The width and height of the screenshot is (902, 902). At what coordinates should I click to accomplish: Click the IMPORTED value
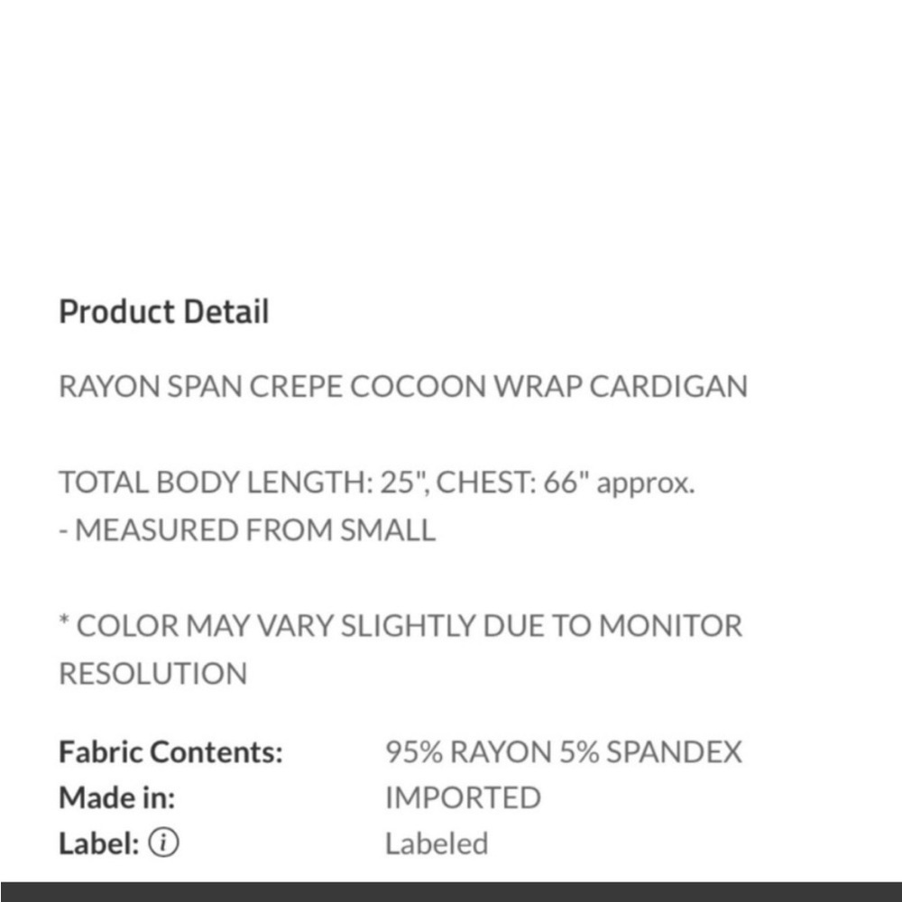[463, 798]
